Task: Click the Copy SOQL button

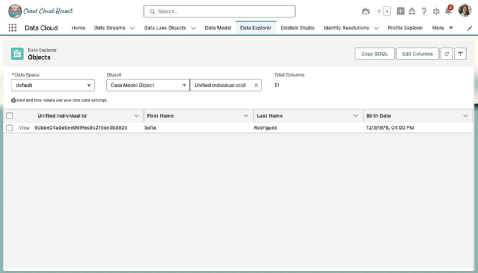Action: click(374, 54)
